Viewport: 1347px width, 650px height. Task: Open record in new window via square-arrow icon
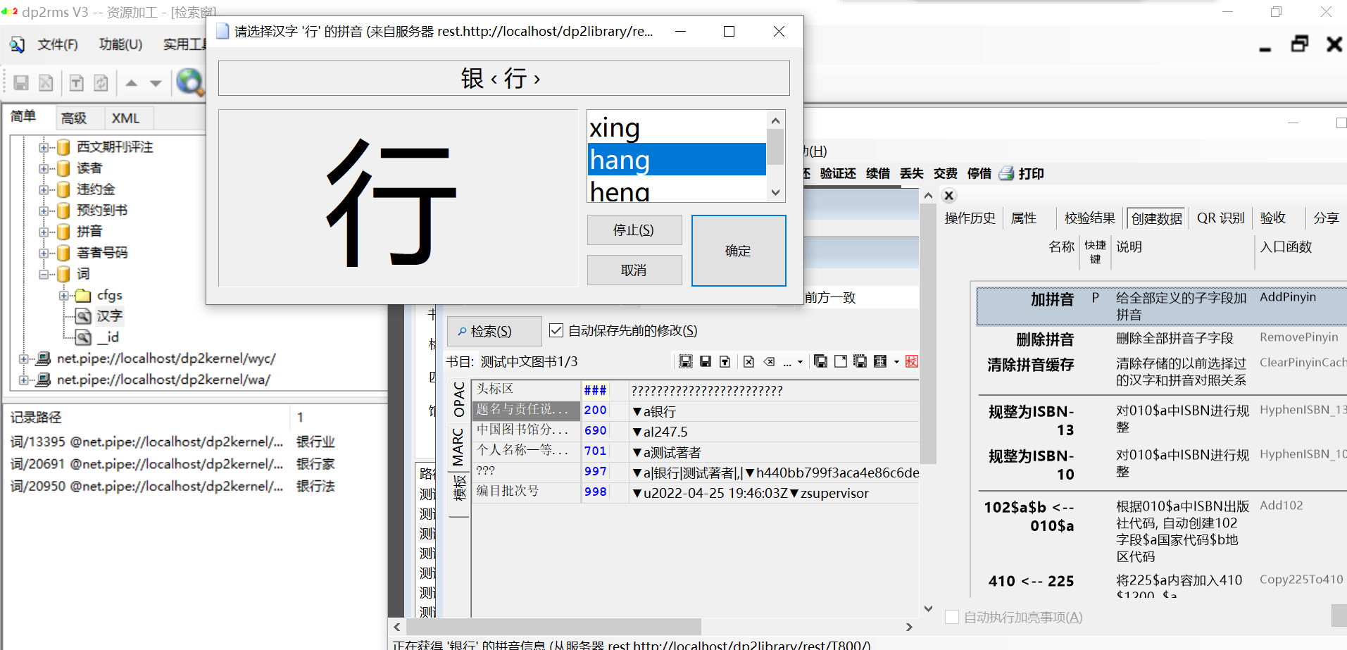coord(840,361)
